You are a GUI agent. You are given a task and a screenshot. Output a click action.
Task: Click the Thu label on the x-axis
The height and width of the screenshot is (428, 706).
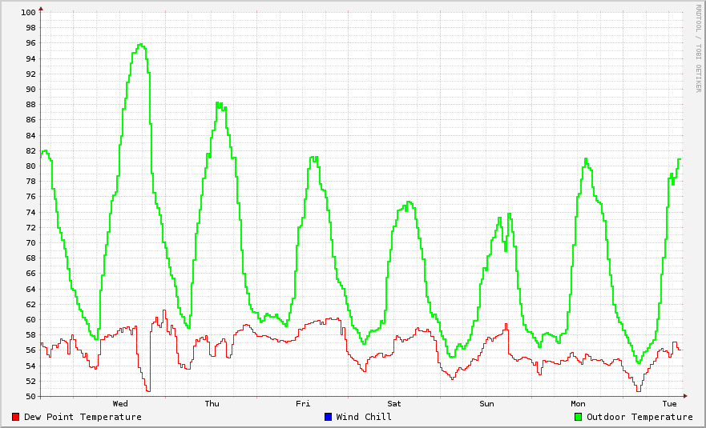pyautogui.click(x=212, y=403)
